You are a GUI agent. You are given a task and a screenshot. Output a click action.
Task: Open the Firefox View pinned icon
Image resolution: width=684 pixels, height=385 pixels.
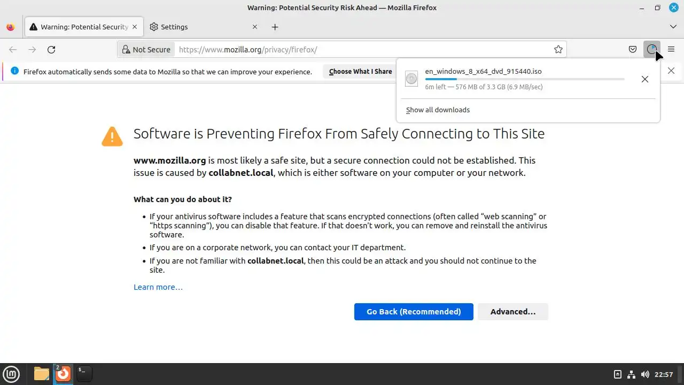pyautogui.click(x=10, y=27)
